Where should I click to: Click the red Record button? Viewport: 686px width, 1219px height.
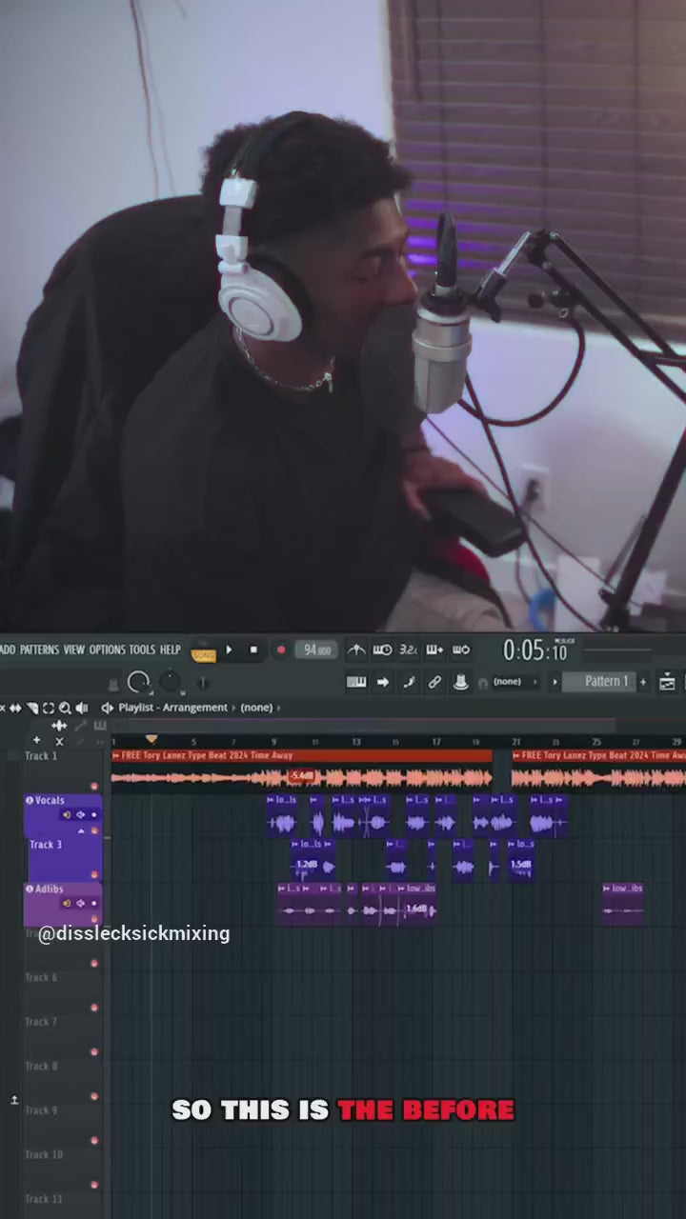280,650
